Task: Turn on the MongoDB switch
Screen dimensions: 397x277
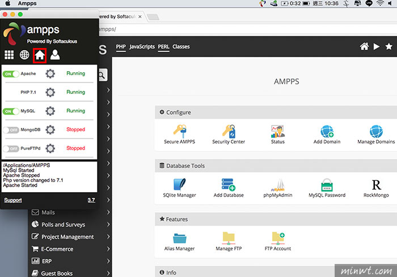Action: pos(11,130)
